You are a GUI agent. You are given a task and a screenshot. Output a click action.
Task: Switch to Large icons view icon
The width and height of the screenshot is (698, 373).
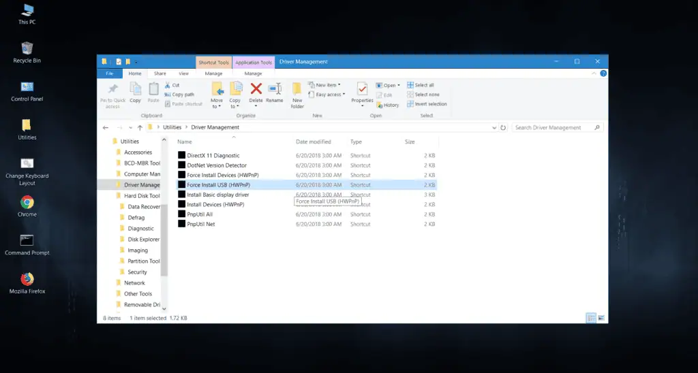pyautogui.click(x=601, y=318)
